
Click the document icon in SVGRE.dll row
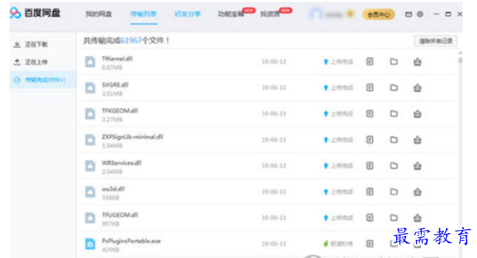point(369,88)
